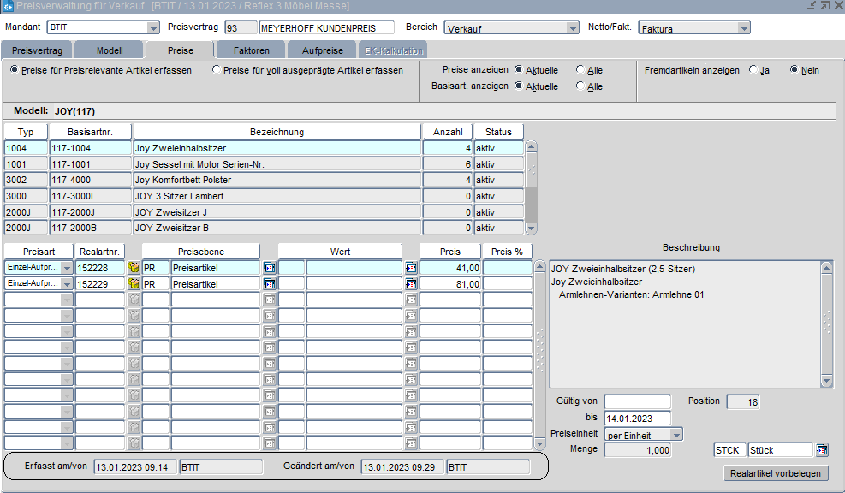845x493 pixels.
Task: Enable Fremdartikeln anzeigen with Ja
Action: click(x=753, y=70)
